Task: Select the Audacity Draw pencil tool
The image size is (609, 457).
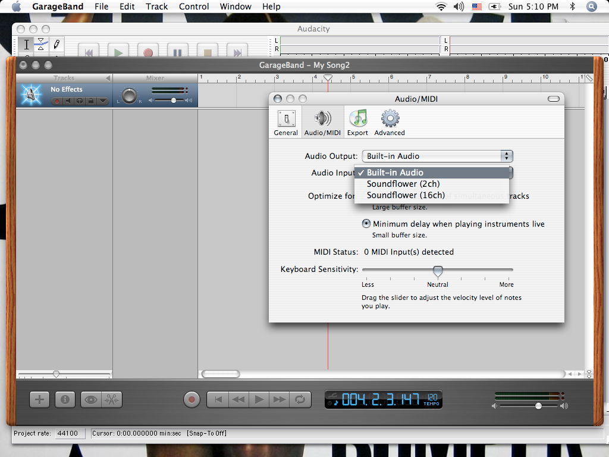Action: (56, 44)
